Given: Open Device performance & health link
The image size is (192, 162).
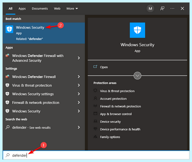Looking at the screenshot, I should [120, 129].
